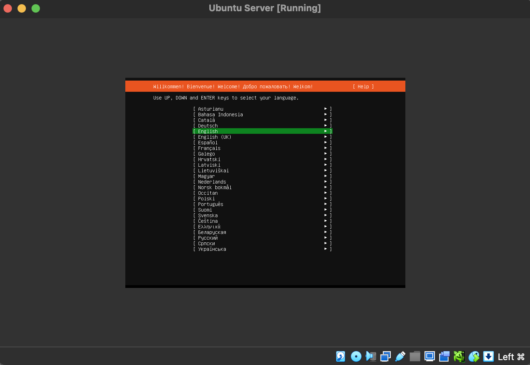530x365 pixels.
Task: Expand the arrow on Occitan row
Action: [326, 193]
